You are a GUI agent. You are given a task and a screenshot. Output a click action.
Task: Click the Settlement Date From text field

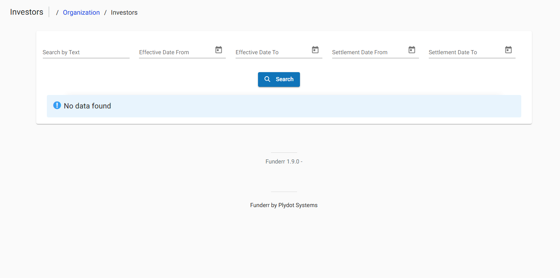pyautogui.click(x=367, y=52)
